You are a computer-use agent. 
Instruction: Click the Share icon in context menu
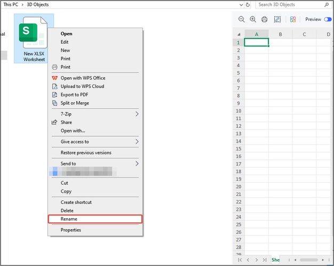pyautogui.click(x=54, y=122)
